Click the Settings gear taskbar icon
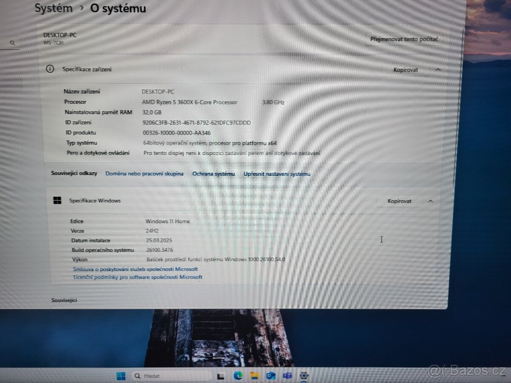 click(304, 376)
